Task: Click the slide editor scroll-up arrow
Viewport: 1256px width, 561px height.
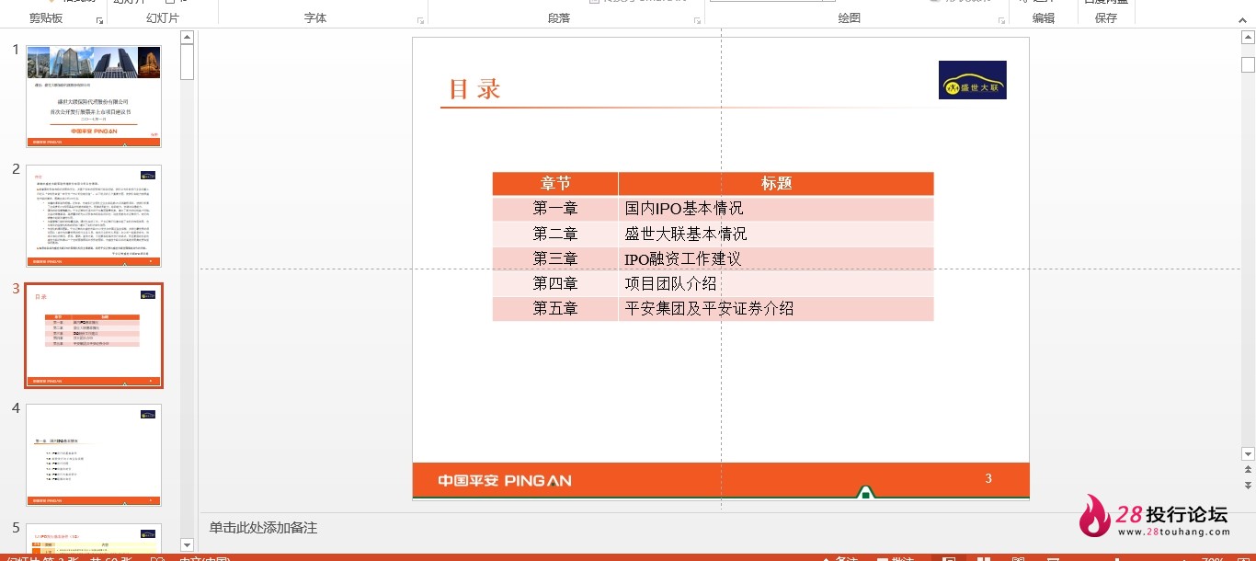Action: [x=1248, y=37]
